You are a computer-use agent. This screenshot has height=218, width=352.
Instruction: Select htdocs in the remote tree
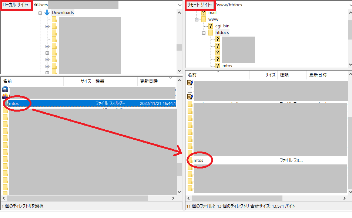222,33
